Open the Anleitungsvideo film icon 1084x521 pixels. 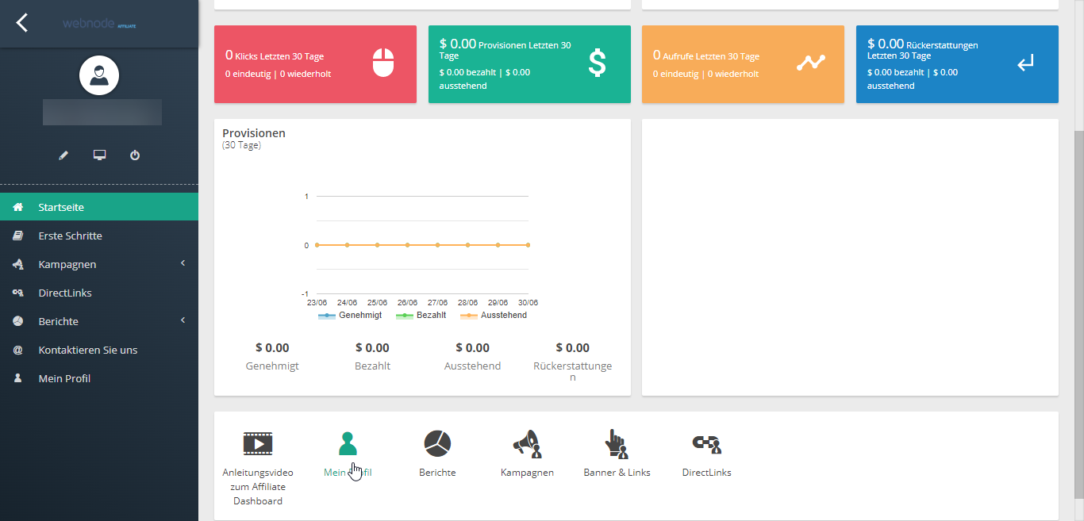click(258, 443)
